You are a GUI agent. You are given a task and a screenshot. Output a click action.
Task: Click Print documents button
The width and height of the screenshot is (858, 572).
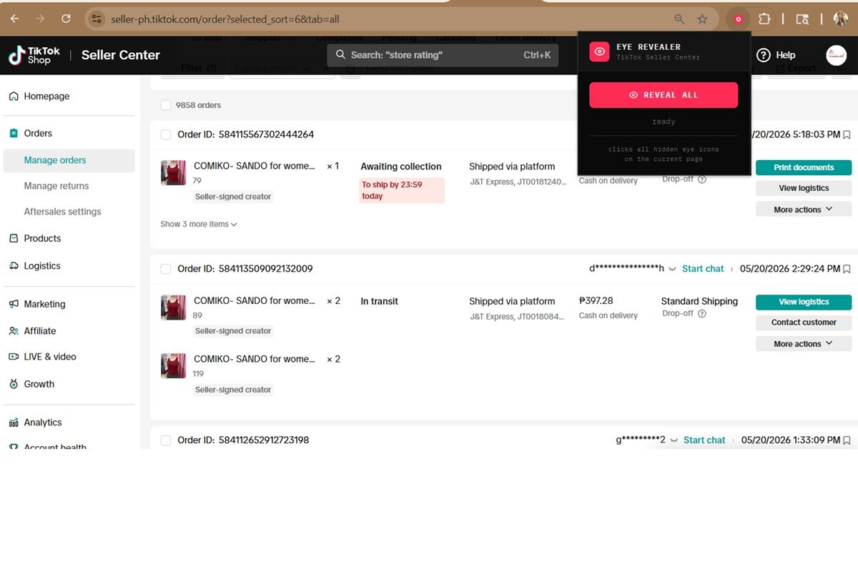click(x=803, y=167)
